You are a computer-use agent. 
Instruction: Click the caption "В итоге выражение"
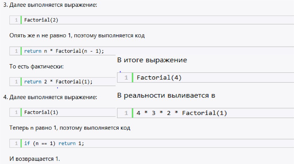coord(152,60)
